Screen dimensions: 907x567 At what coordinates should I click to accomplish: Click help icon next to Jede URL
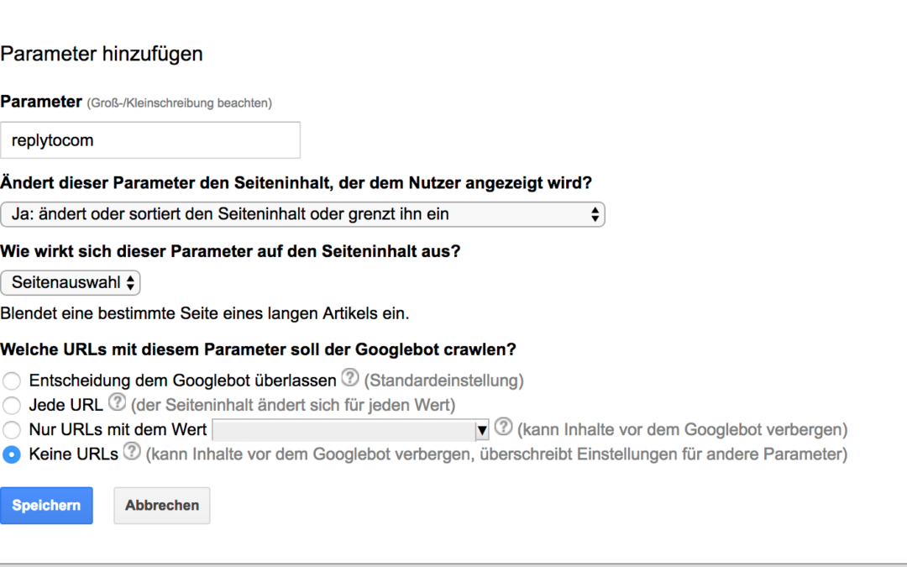tap(117, 402)
